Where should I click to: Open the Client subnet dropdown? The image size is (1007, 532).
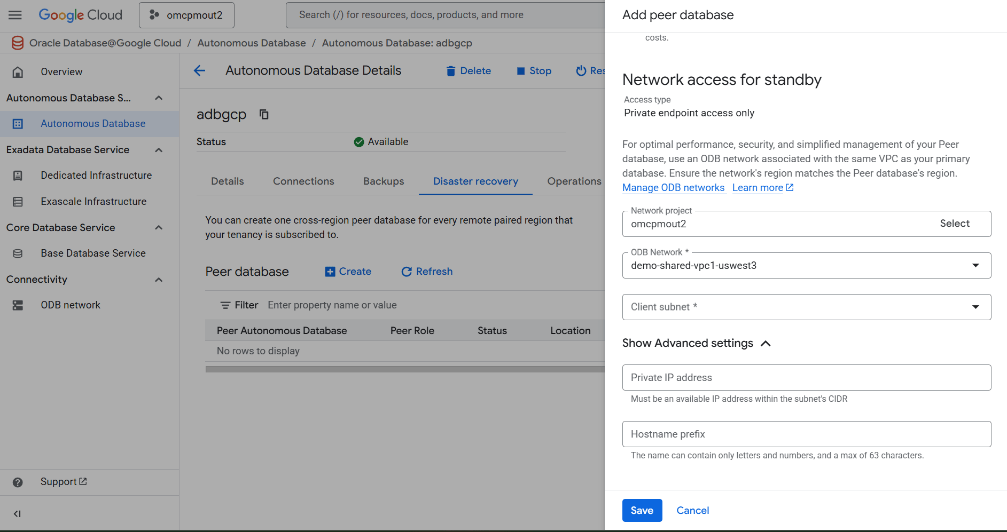976,307
